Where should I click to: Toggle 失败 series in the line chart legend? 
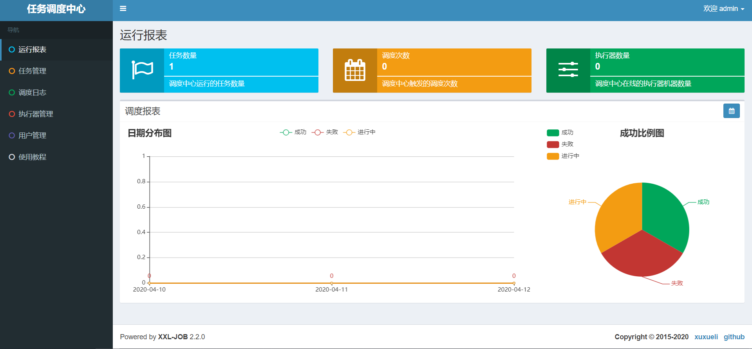(325, 132)
